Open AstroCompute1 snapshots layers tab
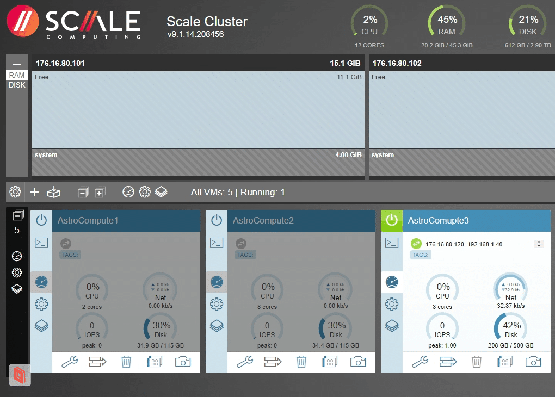555x397 pixels. click(x=41, y=326)
